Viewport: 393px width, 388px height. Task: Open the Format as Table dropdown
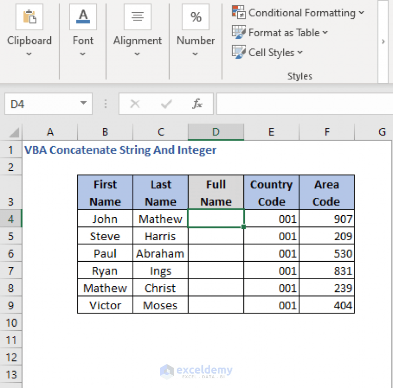[x=325, y=33]
